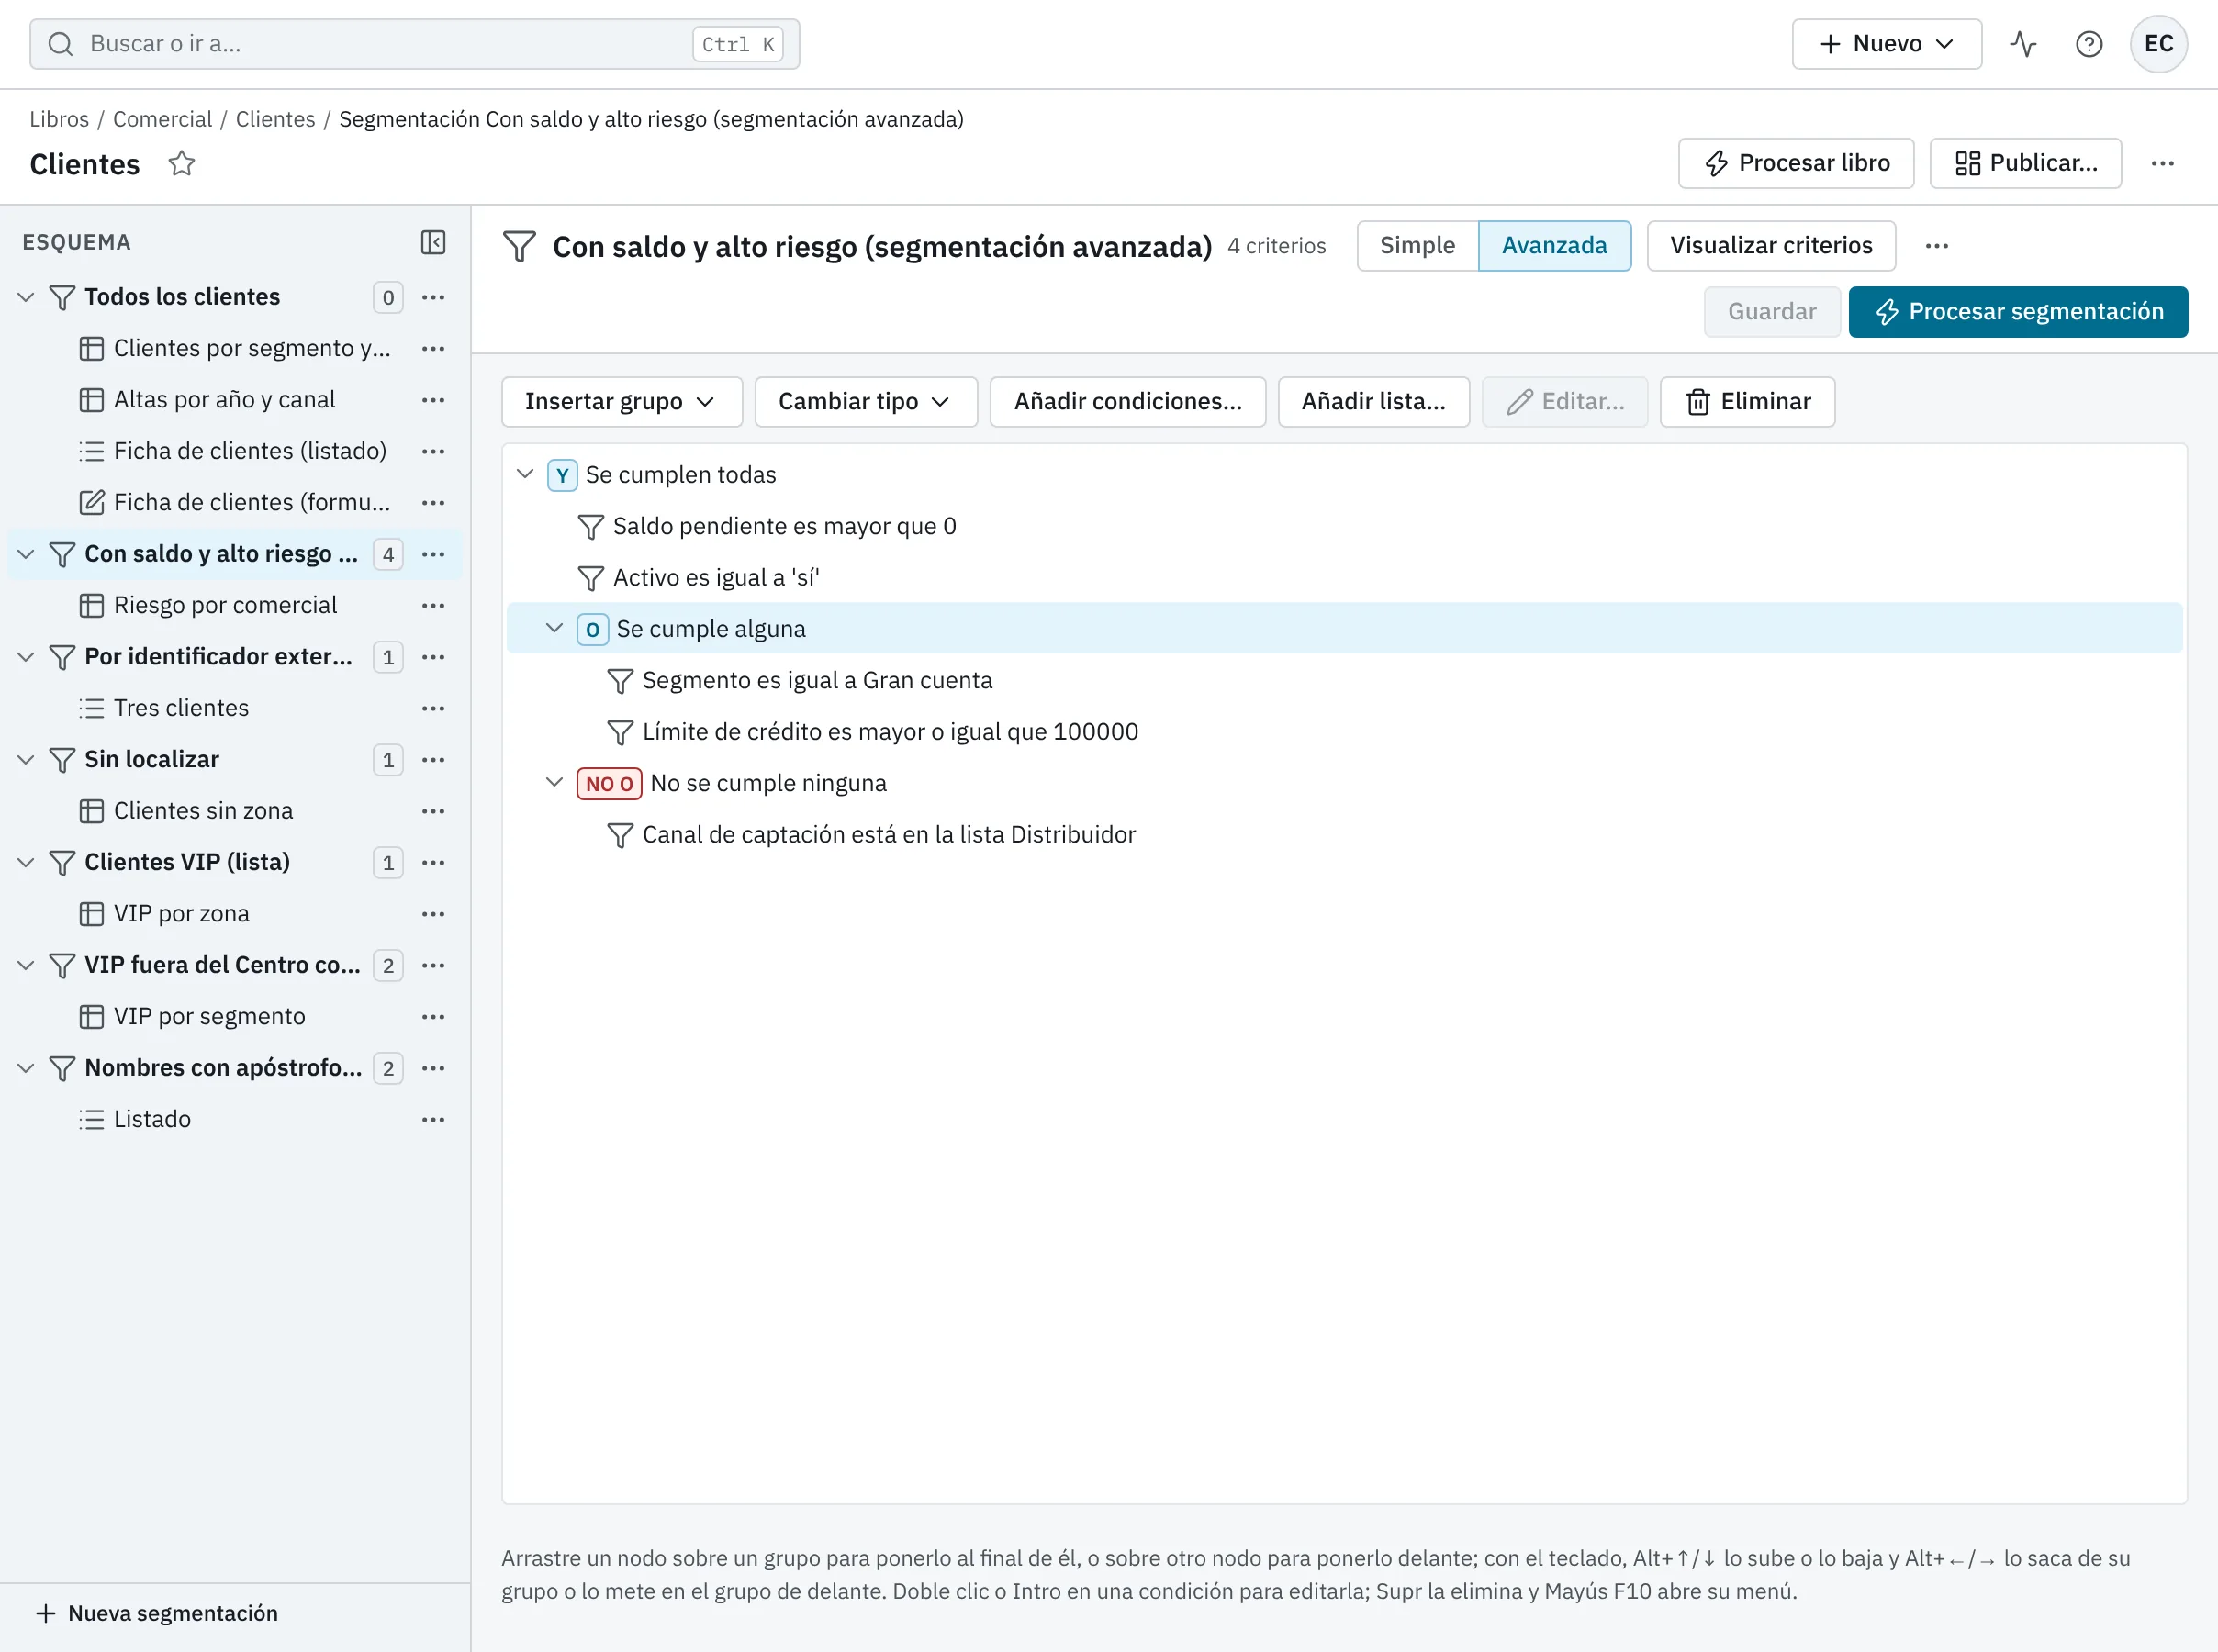Viewport: 2218px width, 1652px height.
Task: Open the help icon
Action: coord(2089,44)
